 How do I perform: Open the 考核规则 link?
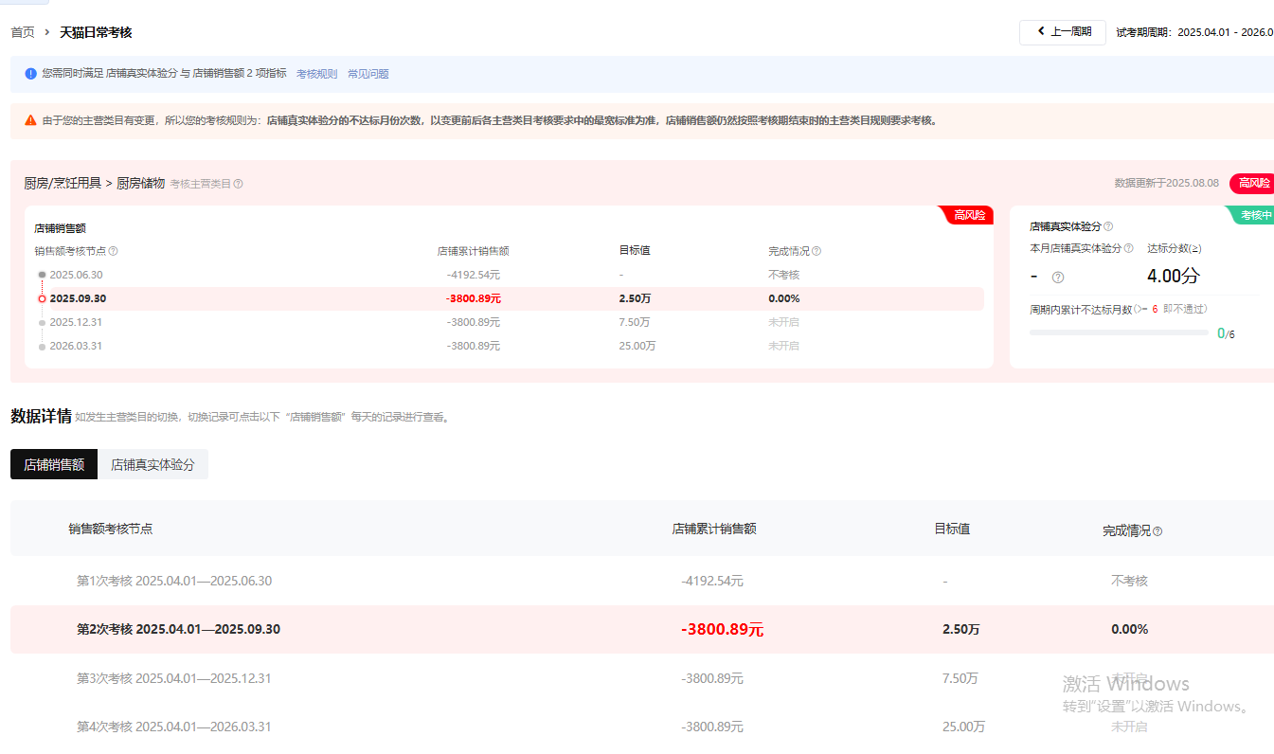(316, 74)
